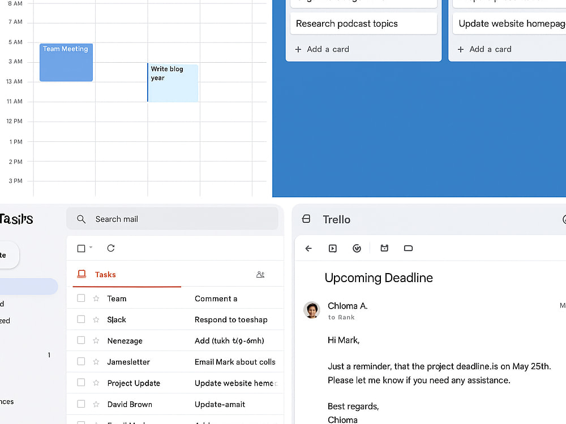Check the Project Update message checkbox
Screen dimensions: 566x424
click(81, 382)
